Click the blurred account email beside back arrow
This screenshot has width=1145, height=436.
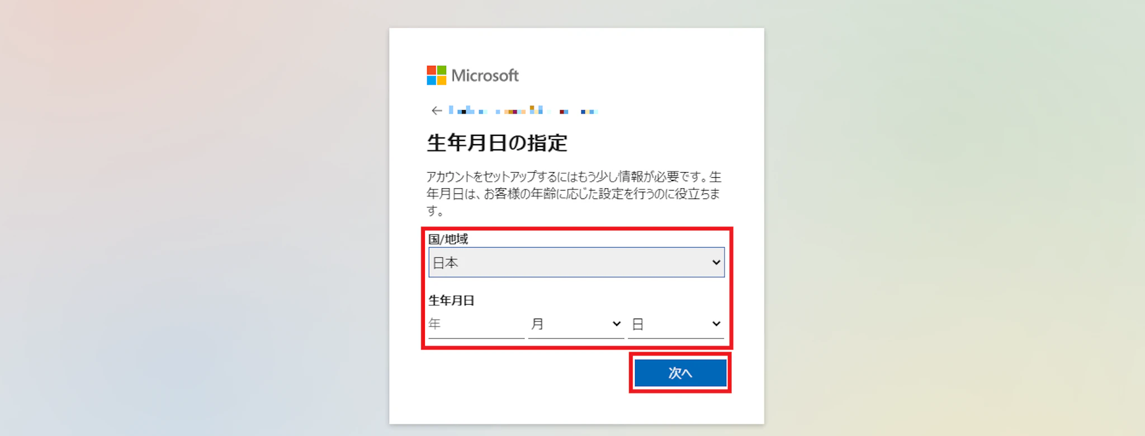click(x=523, y=110)
